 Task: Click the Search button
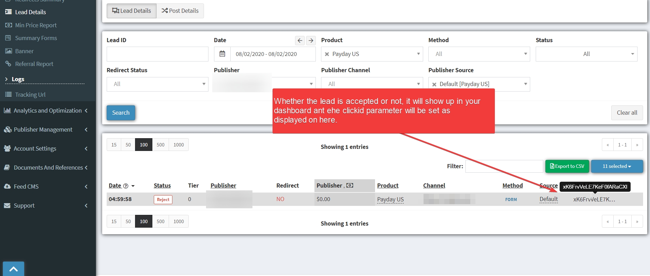click(x=121, y=113)
